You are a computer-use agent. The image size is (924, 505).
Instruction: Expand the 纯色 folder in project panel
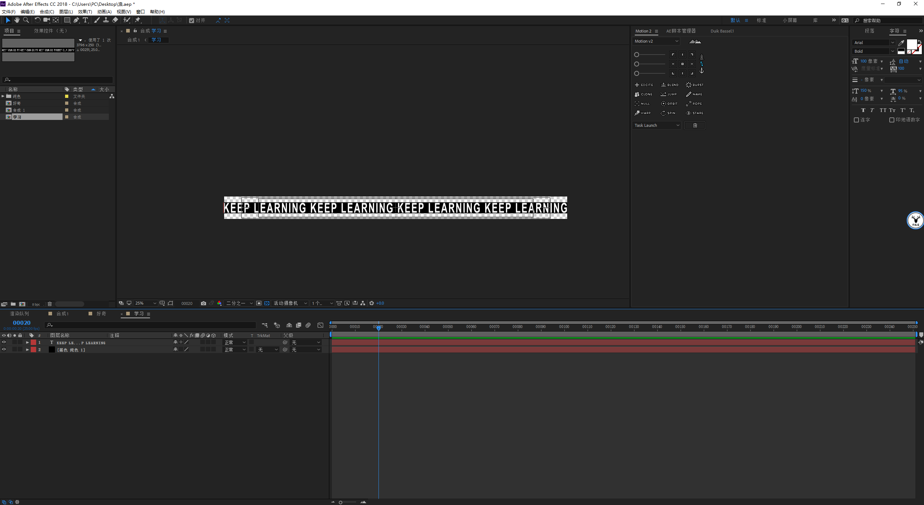[3, 96]
